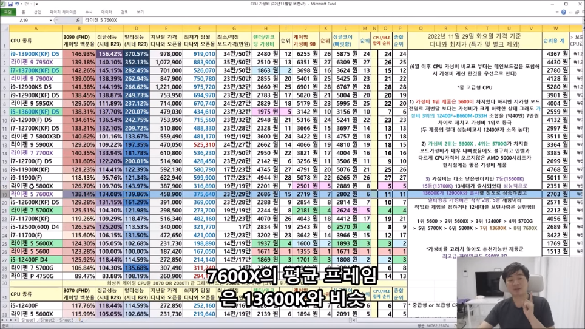Select column H header
Screen dimensions: 585x329
tap(266, 29)
